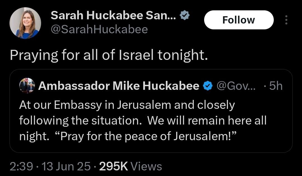Click Mike Huckabee's small avatar in quoted post
The image size is (302, 176).
(x=27, y=86)
